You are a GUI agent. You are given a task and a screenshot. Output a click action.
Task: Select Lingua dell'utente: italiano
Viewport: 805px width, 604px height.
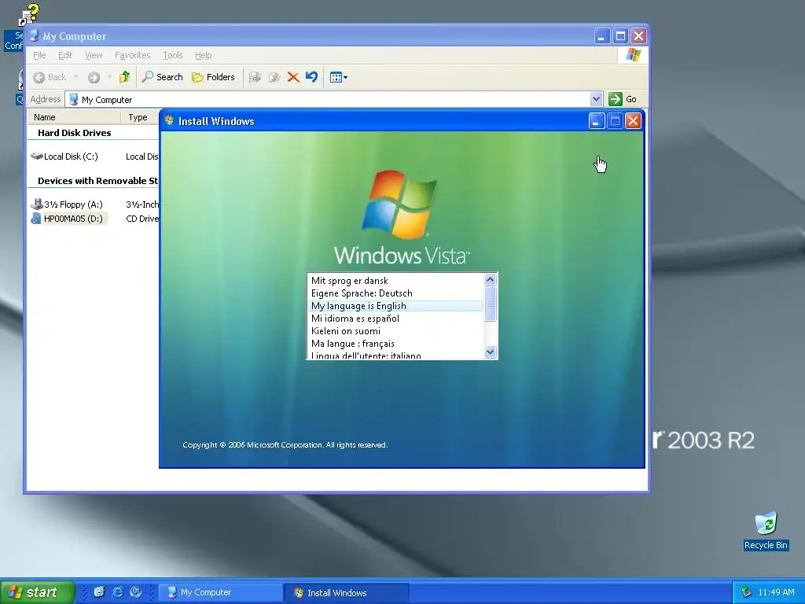click(395, 355)
